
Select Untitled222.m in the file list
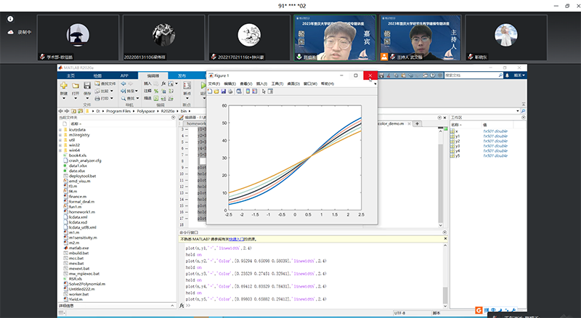click(81, 289)
